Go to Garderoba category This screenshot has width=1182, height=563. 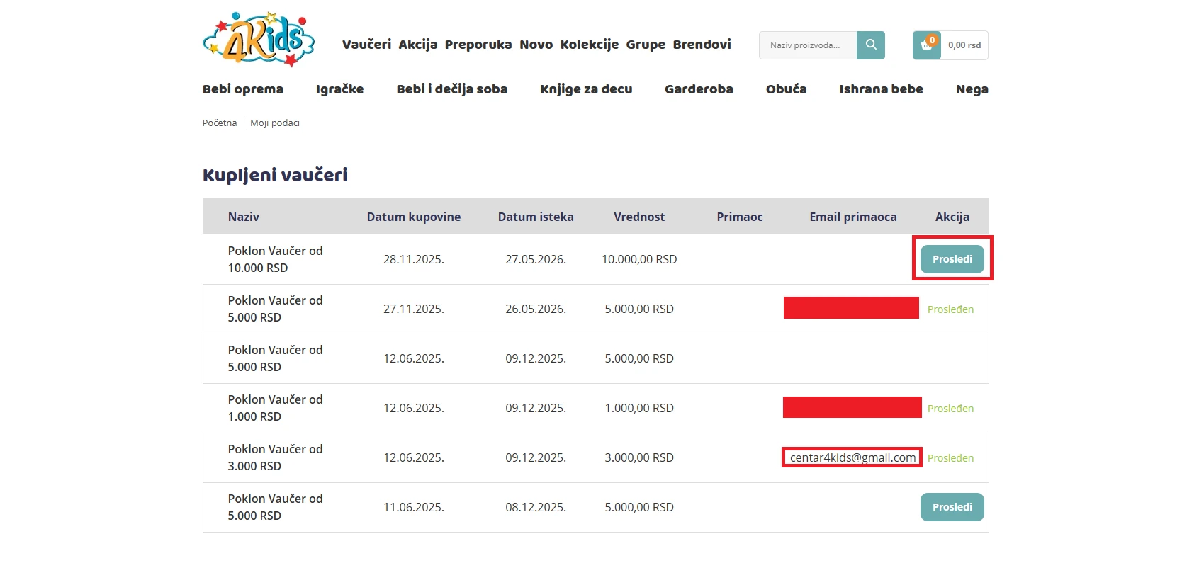(x=699, y=89)
